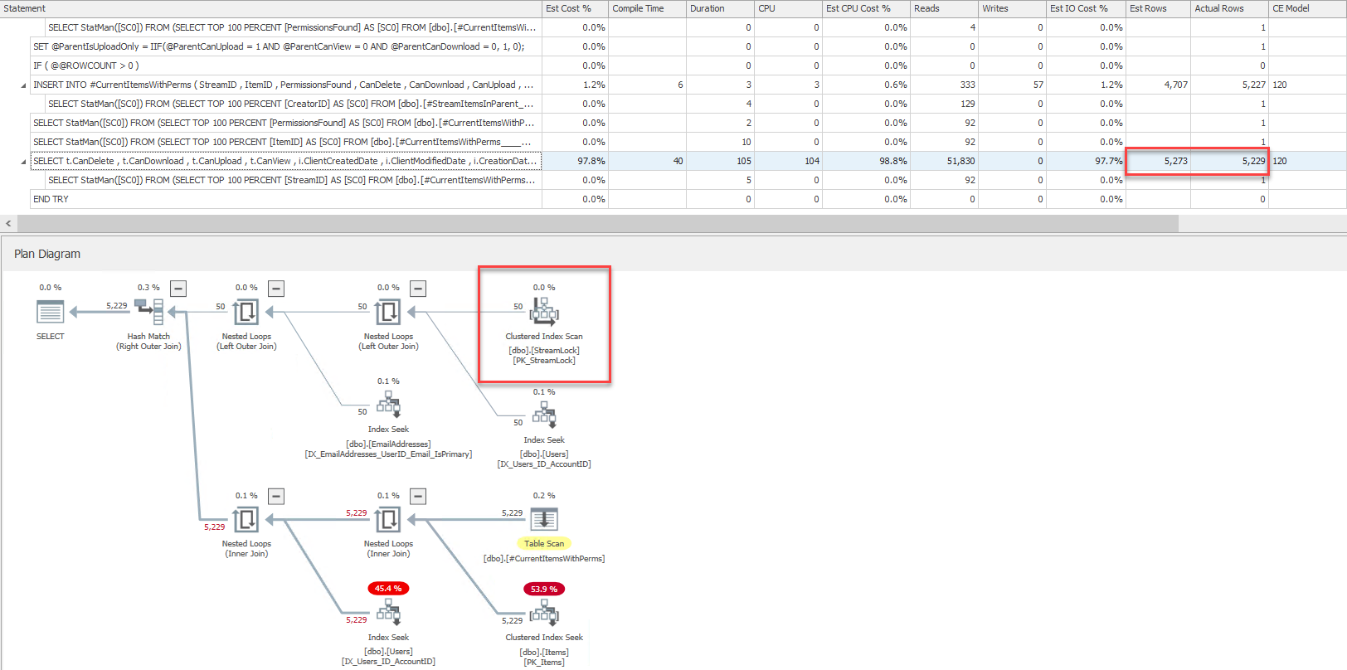Click the 51,830 Reads cell
The width and height of the screenshot is (1347, 670).
pos(944,161)
